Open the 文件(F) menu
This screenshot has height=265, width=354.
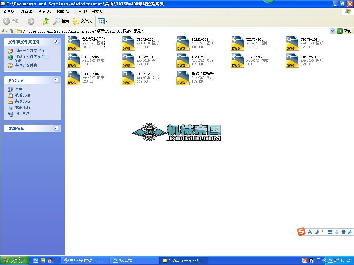(9, 11)
